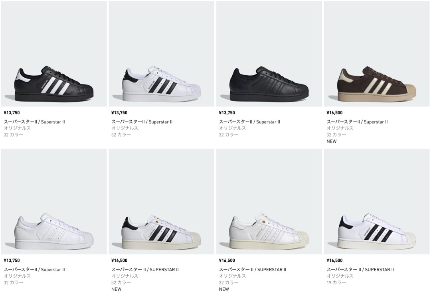Click the ¥13,750 price under the all-white shoe
431x292 pixels.
(x=12, y=261)
